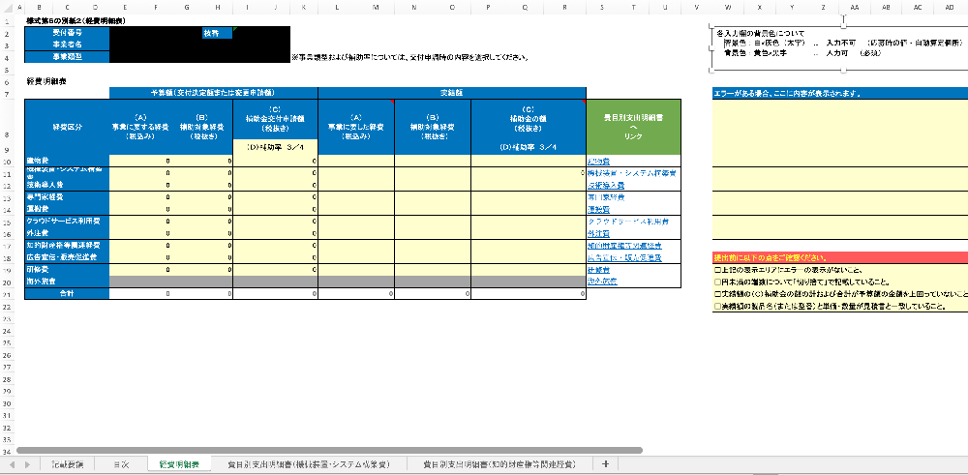Viewport: 968px width, 475px height.
Task: Select column header S
Action: tap(602, 7)
